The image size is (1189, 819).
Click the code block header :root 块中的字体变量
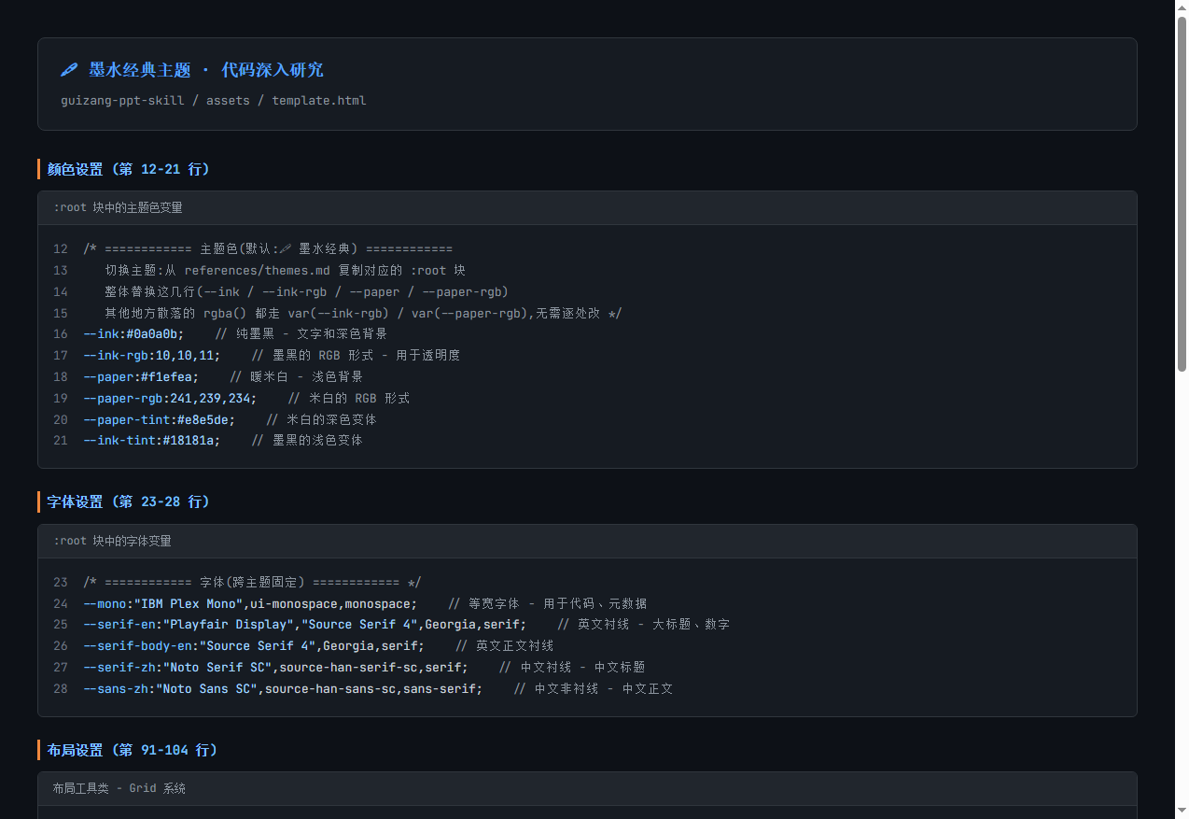[x=112, y=541]
